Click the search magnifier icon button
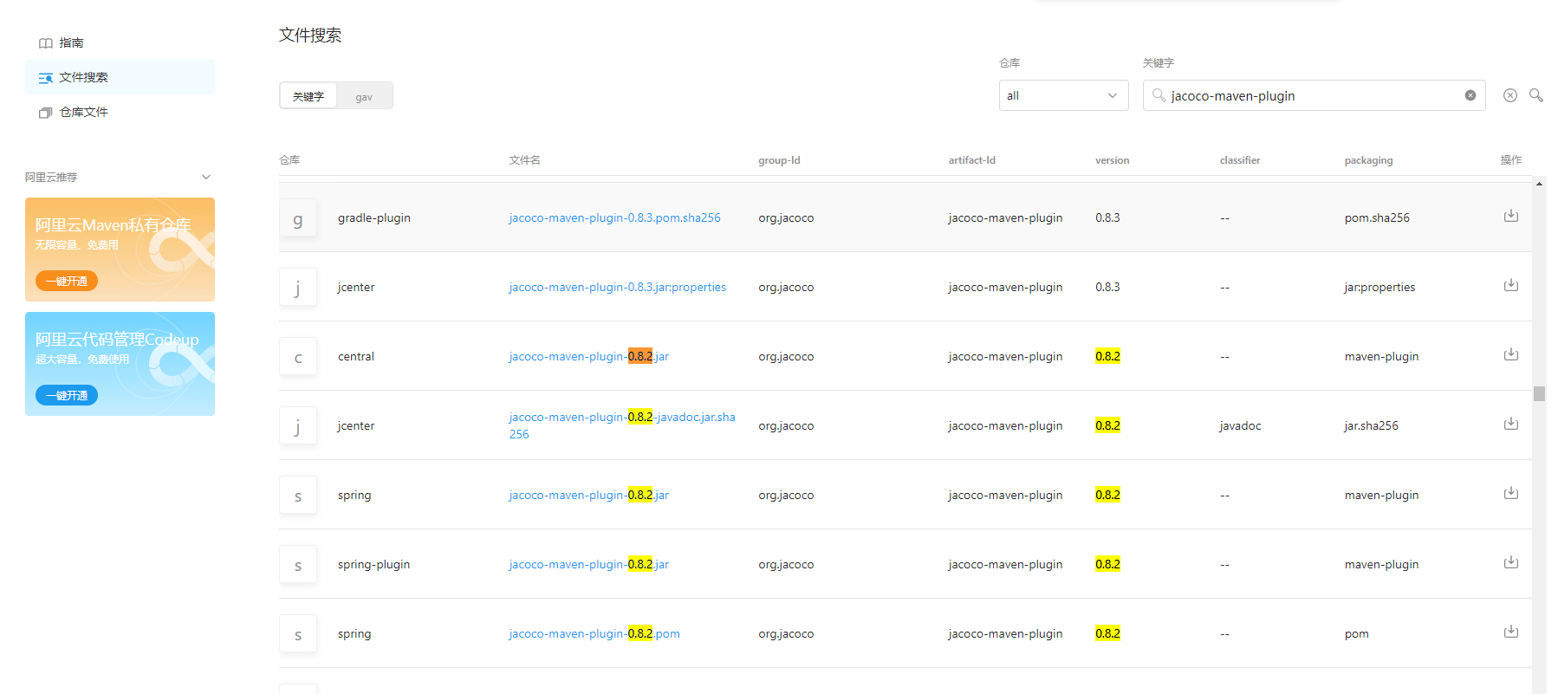 click(1535, 95)
